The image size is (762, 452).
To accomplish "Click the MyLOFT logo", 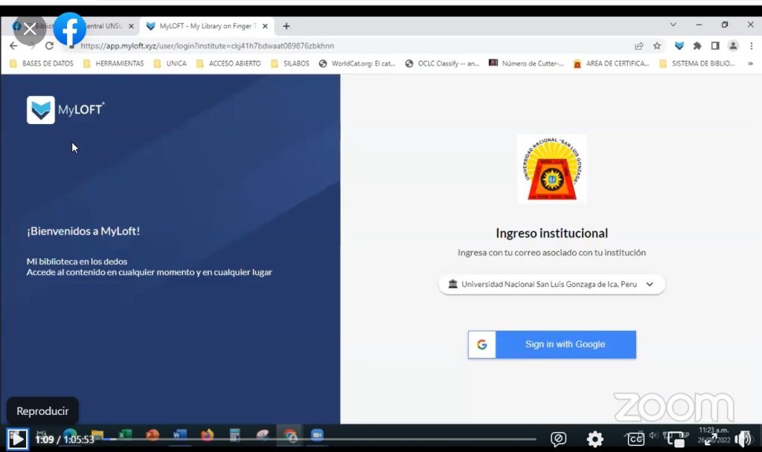I will [65, 110].
